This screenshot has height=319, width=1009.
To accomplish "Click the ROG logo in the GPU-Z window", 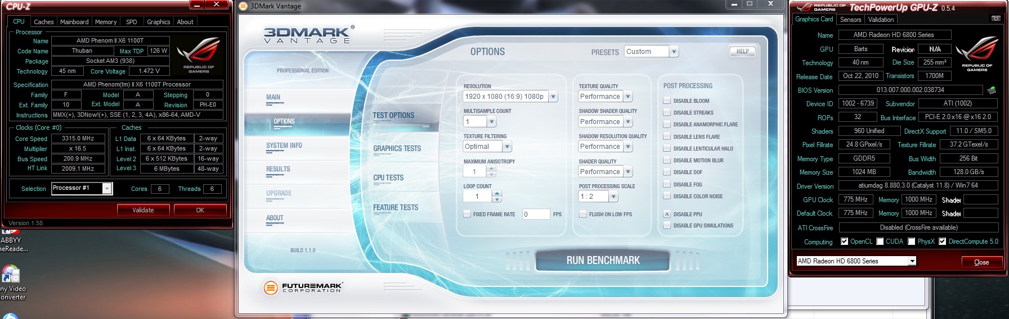I will click(977, 53).
